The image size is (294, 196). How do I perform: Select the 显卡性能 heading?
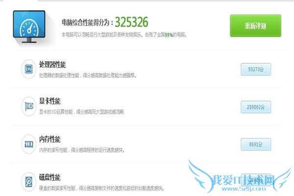pos(50,101)
